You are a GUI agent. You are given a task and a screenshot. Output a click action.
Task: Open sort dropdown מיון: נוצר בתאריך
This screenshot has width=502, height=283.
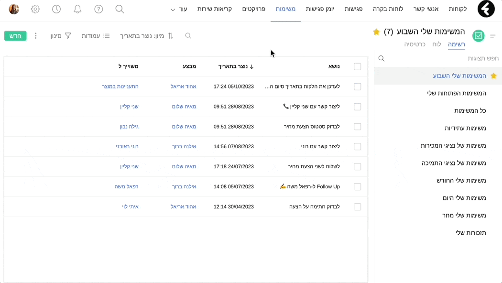tap(147, 36)
